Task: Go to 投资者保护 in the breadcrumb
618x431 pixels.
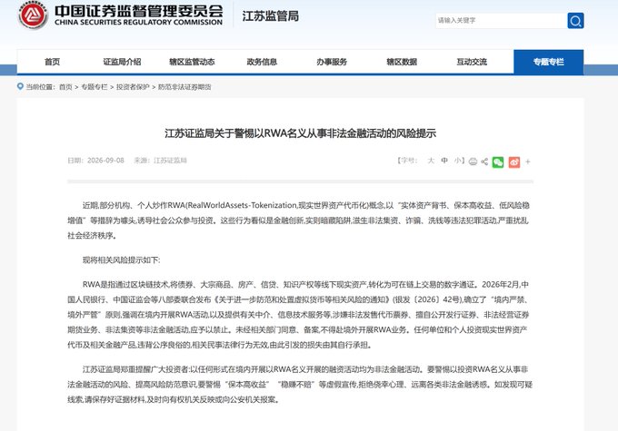Action: click(133, 87)
